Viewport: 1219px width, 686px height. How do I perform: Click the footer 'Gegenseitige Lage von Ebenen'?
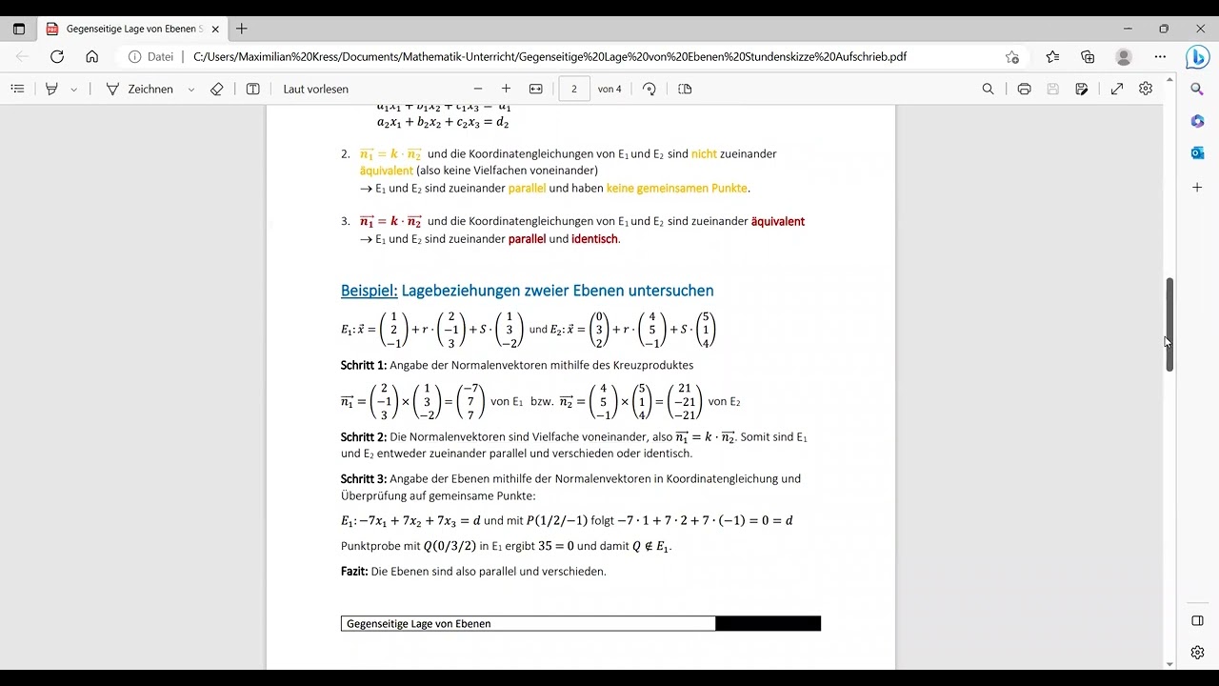[x=419, y=624]
